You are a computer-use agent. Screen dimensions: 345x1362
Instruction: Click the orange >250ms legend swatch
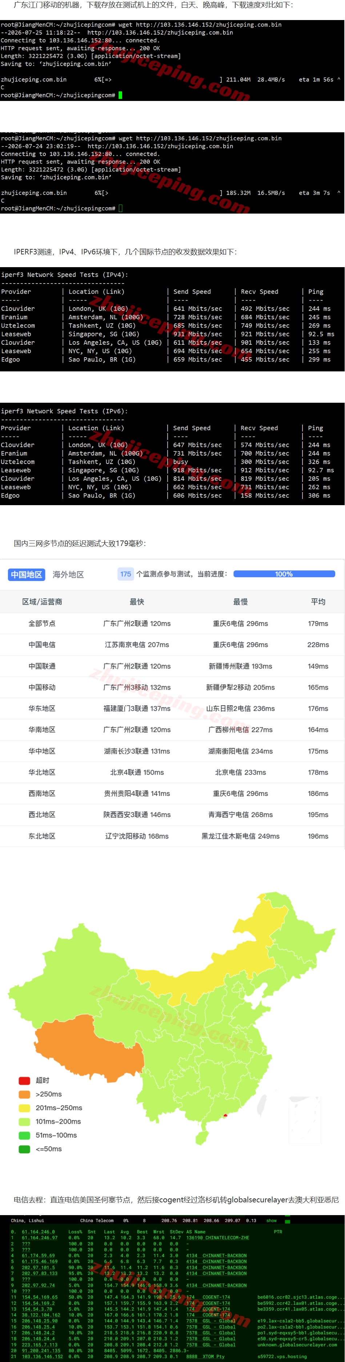click(24, 1094)
